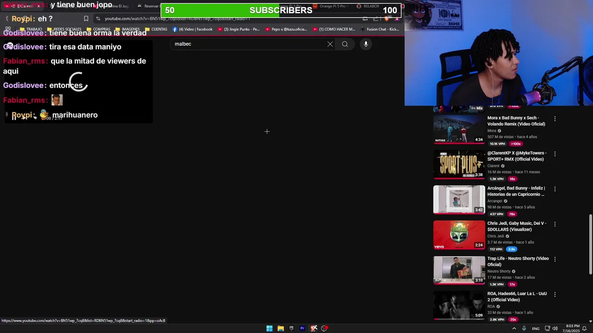Open the COMO HACER M... bookmark
The width and height of the screenshot is (593, 333).
pos(334,29)
